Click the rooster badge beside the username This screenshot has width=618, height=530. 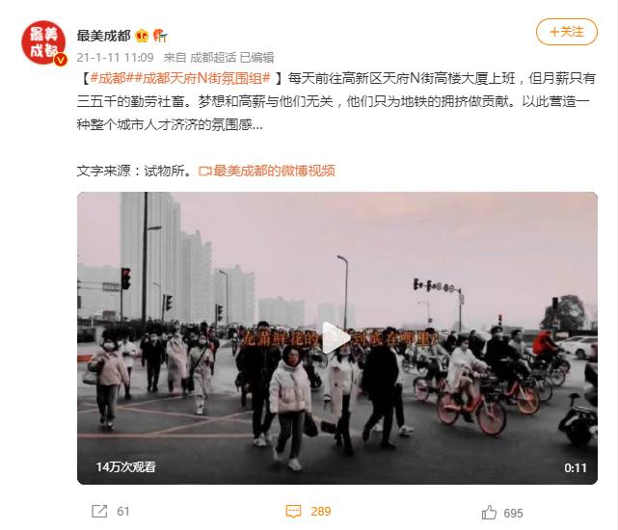tap(160, 36)
